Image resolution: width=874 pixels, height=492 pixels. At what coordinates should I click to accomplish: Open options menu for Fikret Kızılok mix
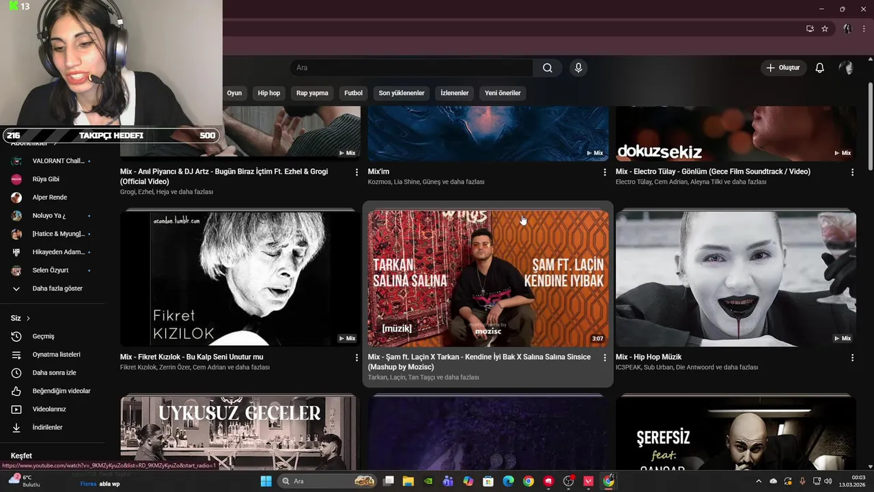click(356, 357)
